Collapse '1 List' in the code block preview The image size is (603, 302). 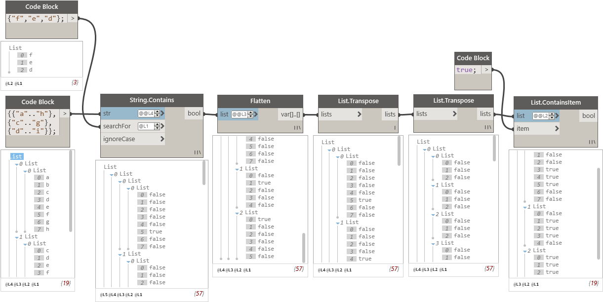(x=16, y=237)
